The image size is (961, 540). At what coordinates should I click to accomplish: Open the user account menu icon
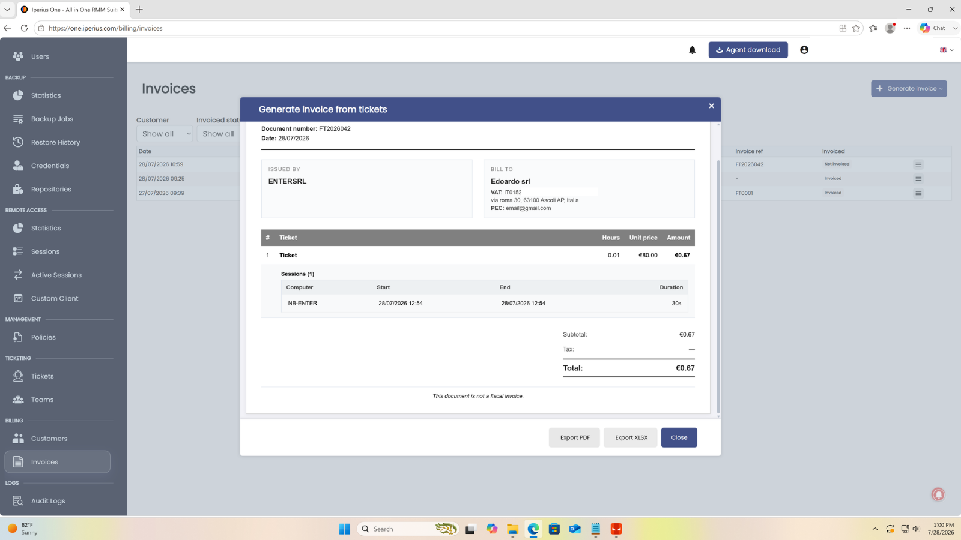804,50
